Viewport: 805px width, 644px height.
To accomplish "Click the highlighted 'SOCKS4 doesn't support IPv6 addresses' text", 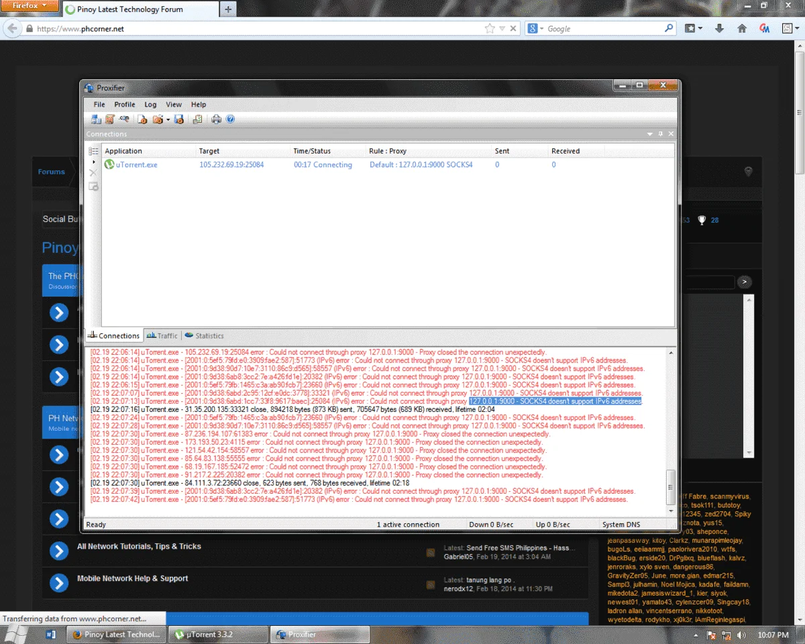I will pyautogui.click(x=555, y=401).
